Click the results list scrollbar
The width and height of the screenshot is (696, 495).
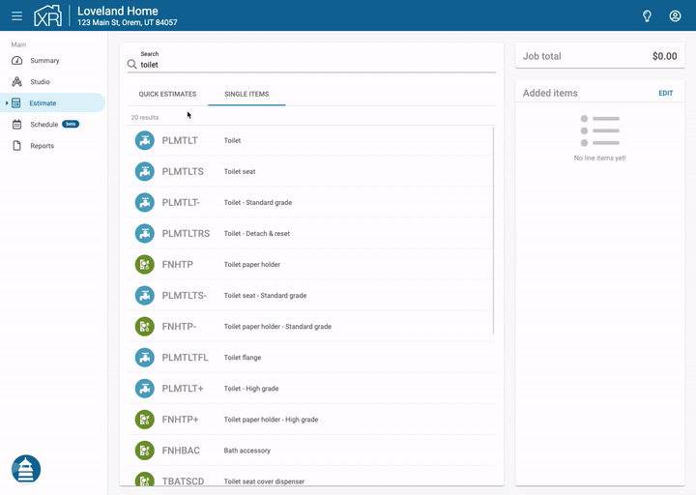(x=493, y=230)
